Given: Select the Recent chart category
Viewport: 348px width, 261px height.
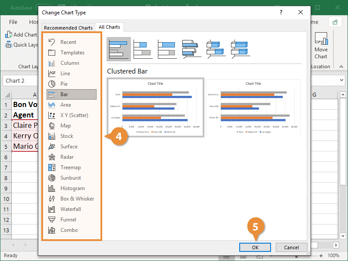Looking at the screenshot, I should (71, 42).
